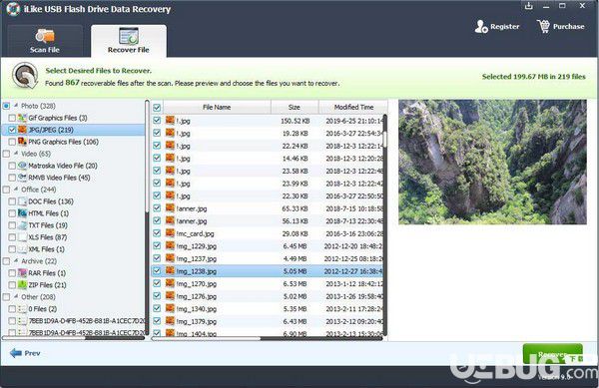599x388 pixels.
Task: Click the horizontal scrollbar under the category tree
Action: (x=73, y=338)
